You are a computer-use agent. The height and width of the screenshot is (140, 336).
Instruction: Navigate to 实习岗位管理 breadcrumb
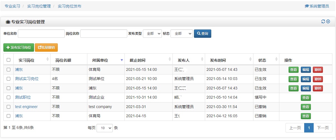tap(39, 6)
